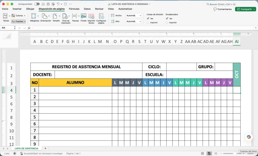Viewport: 258px width, 156px height.
Task: Click the save-as pencil disk icon
Action: point(53,4)
